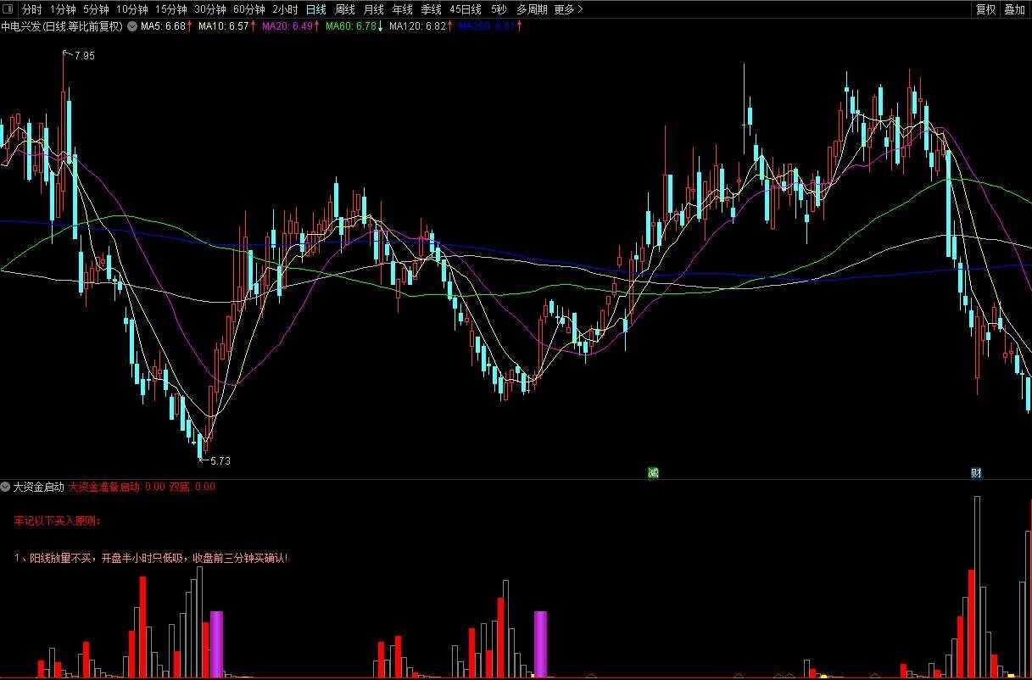Click the second purple signal bar
The width and height of the screenshot is (1032, 680).
coord(541,644)
